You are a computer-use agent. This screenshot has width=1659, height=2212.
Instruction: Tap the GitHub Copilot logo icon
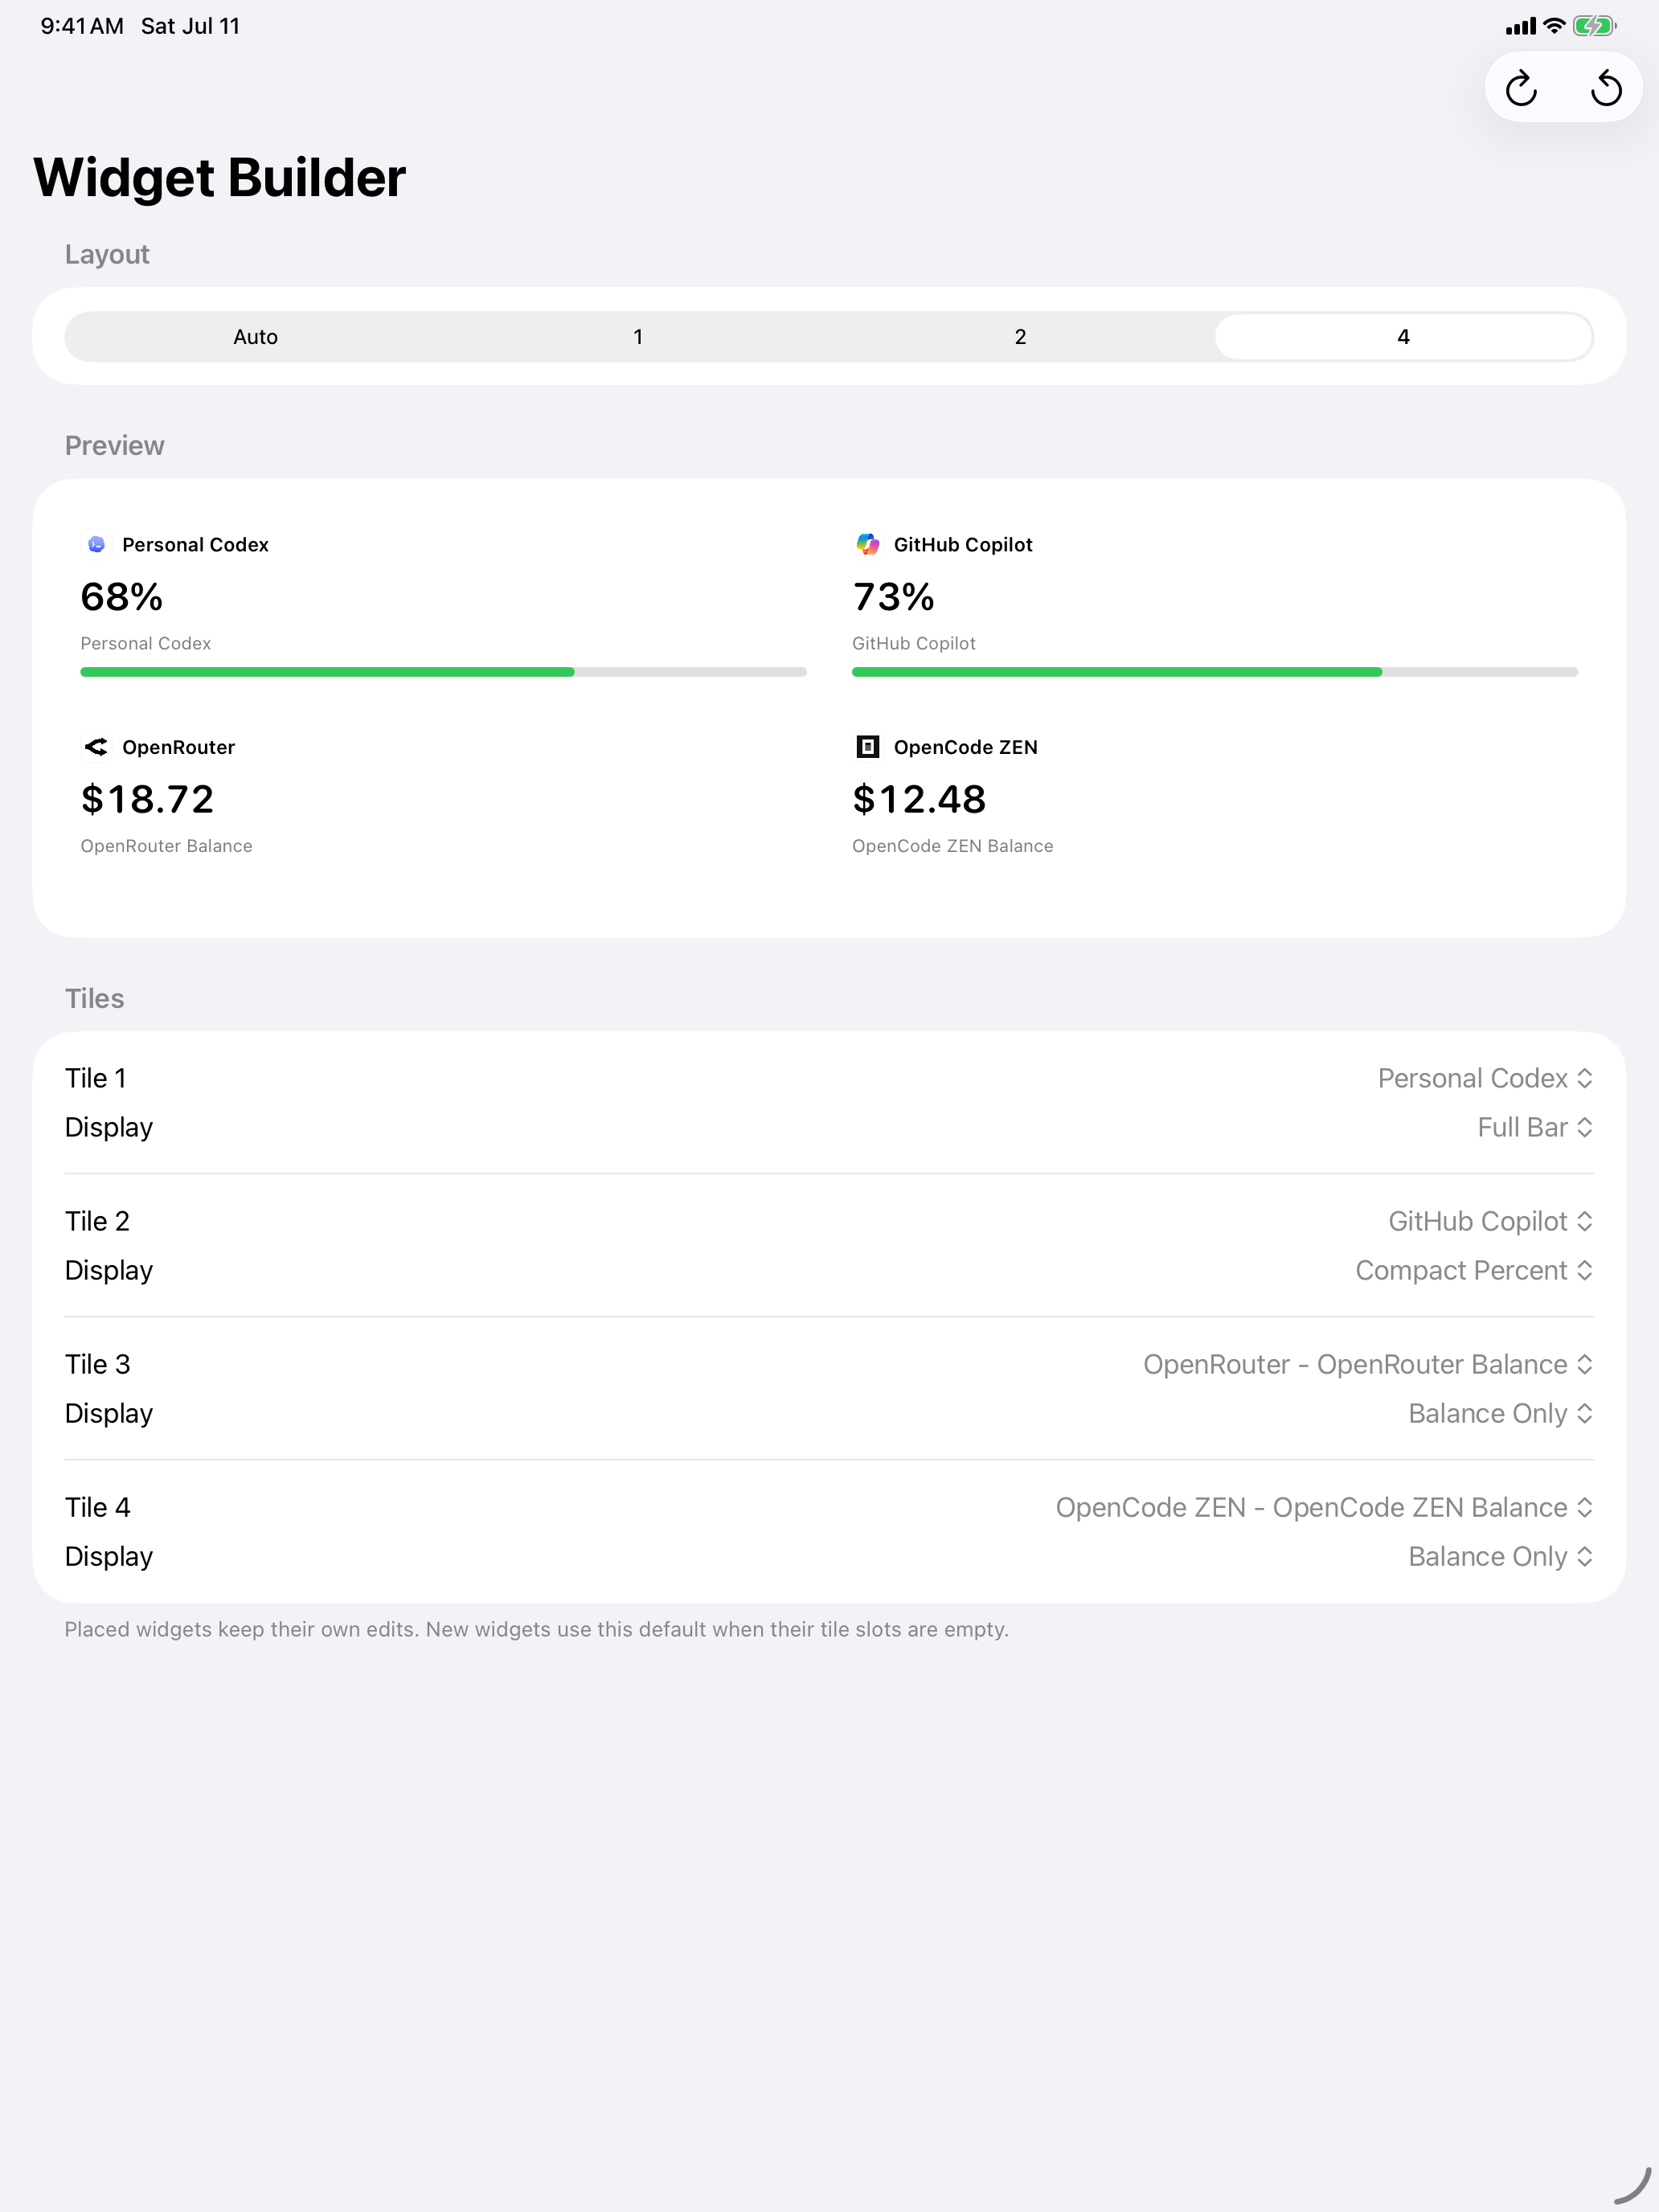click(x=868, y=544)
